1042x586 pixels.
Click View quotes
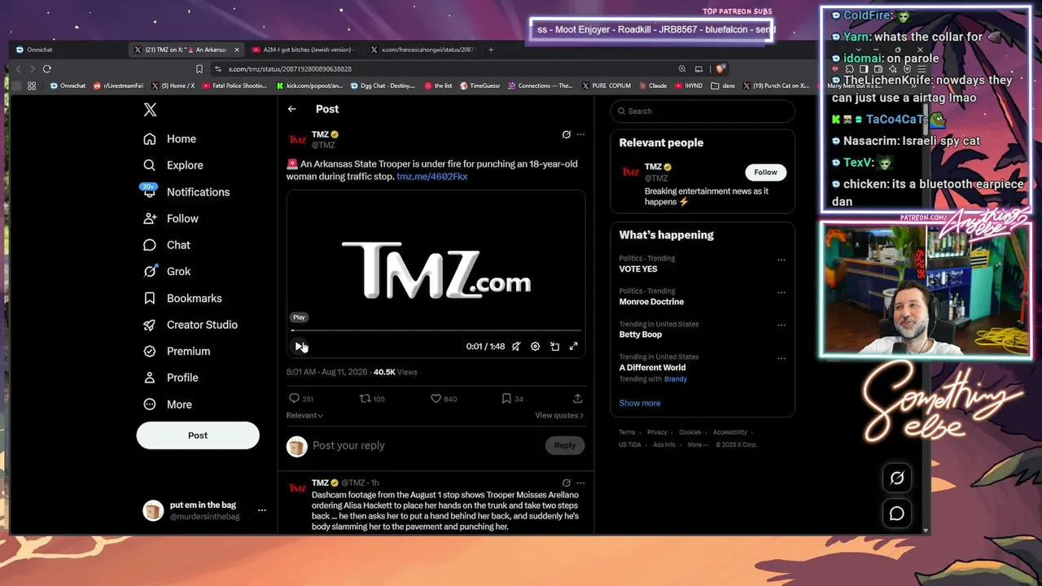coord(559,416)
